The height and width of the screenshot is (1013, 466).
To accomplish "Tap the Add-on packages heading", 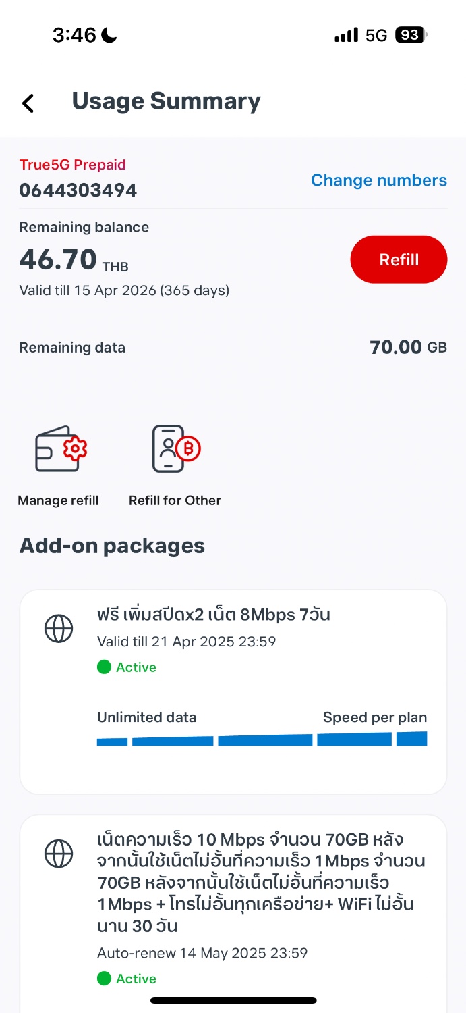I will tap(112, 546).
